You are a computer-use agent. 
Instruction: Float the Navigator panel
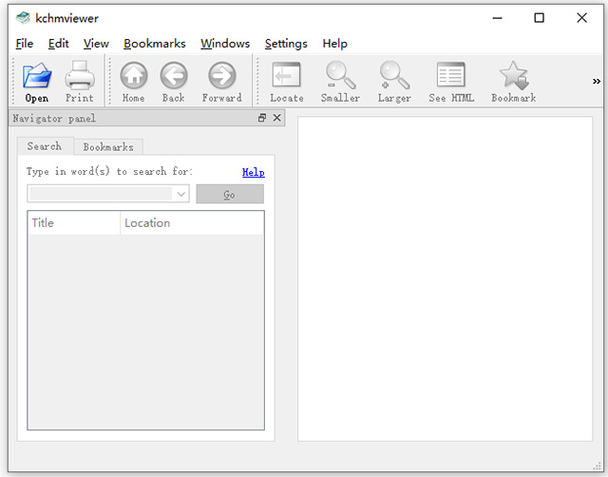point(262,119)
